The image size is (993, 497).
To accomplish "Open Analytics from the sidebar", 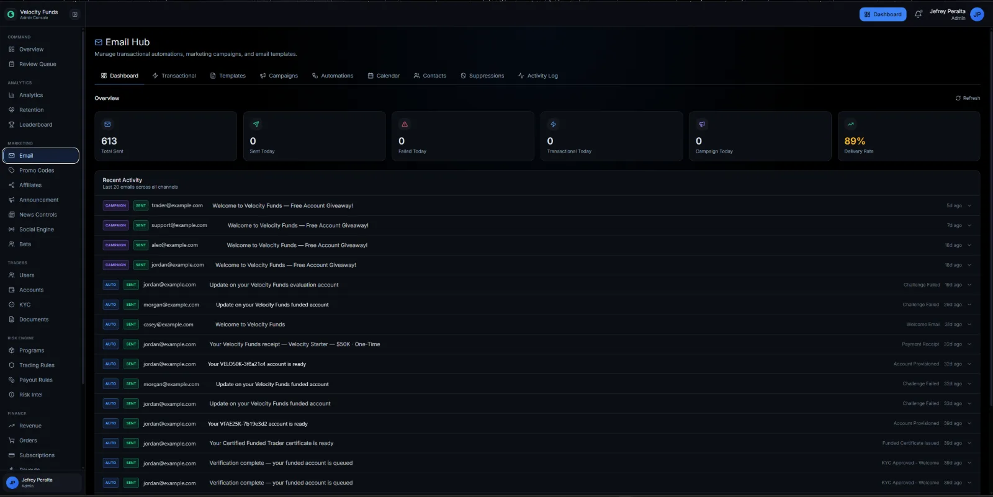I will coord(41,95).
